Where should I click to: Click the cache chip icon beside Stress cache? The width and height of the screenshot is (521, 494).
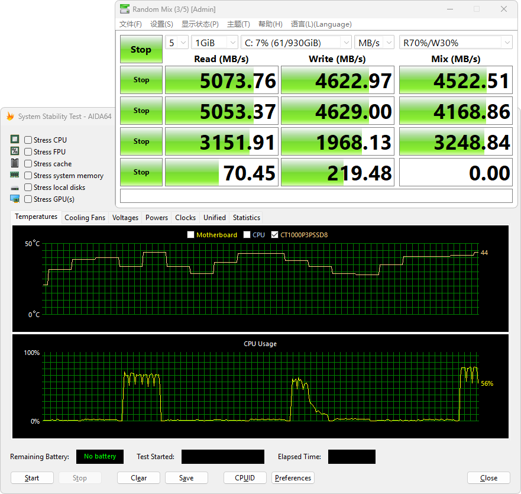(x=15, y=163)
